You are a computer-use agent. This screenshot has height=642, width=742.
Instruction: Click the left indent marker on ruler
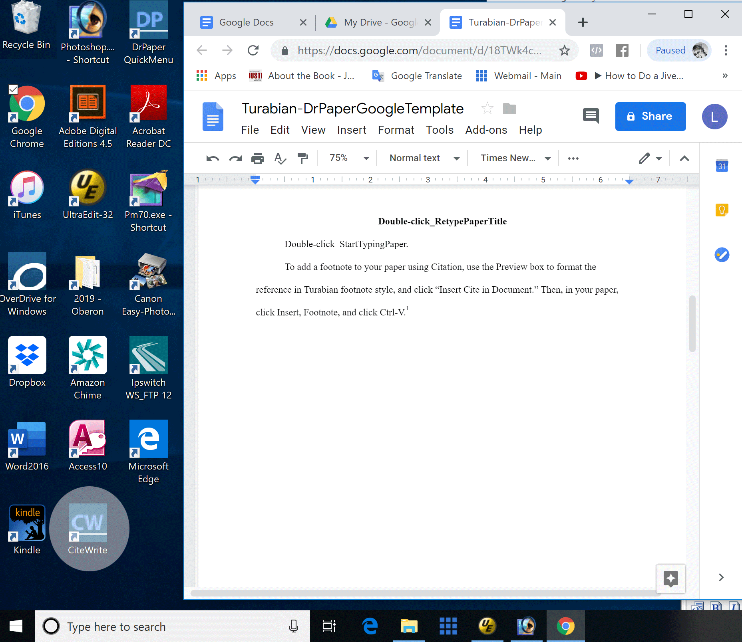click(x=255, y=180)
